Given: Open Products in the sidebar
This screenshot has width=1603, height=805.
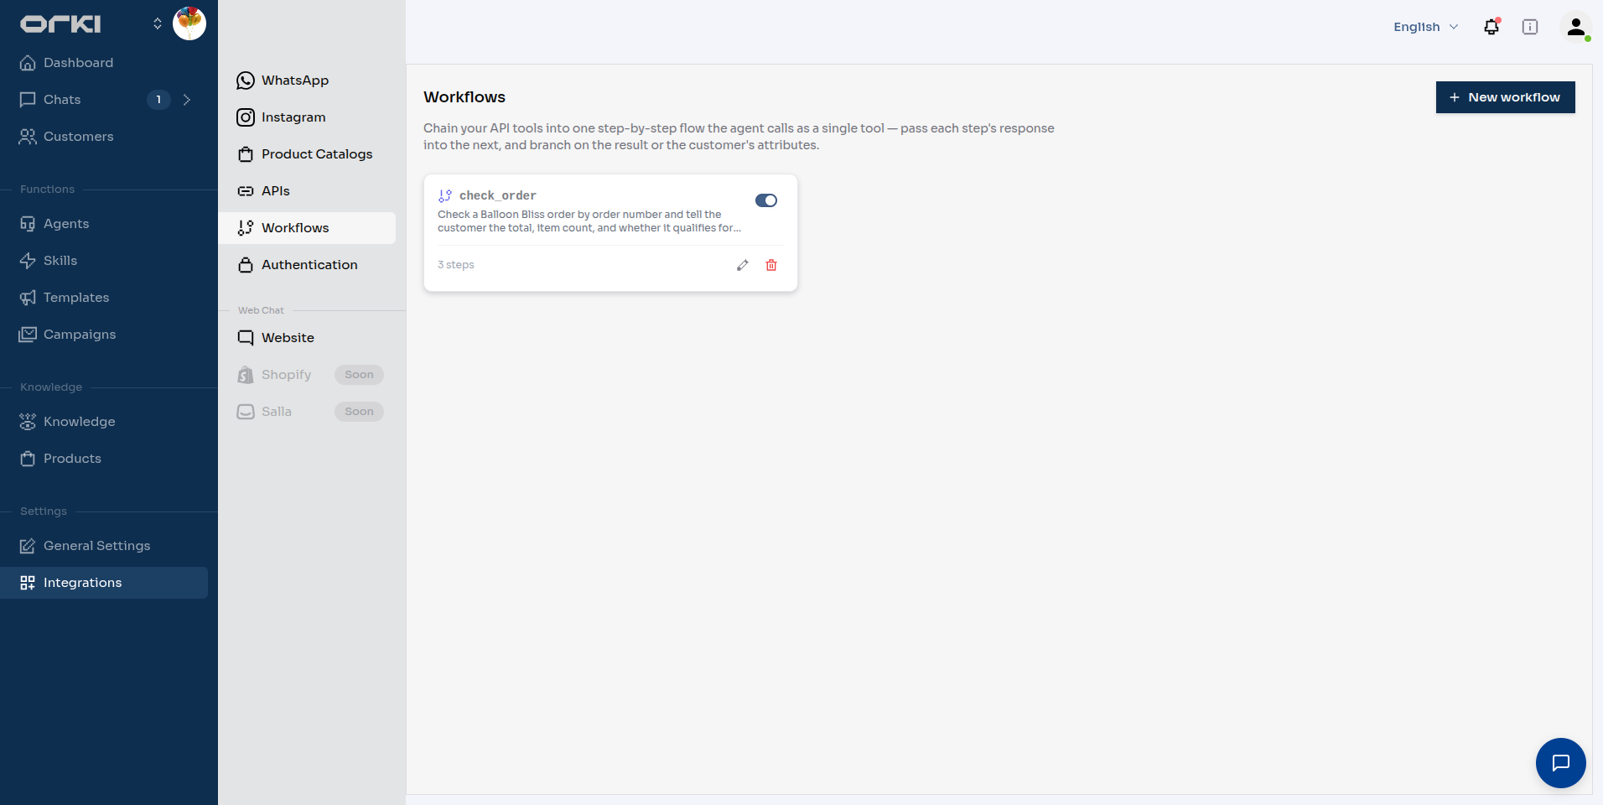Looking at the screenshot, I should click(104, 459).
